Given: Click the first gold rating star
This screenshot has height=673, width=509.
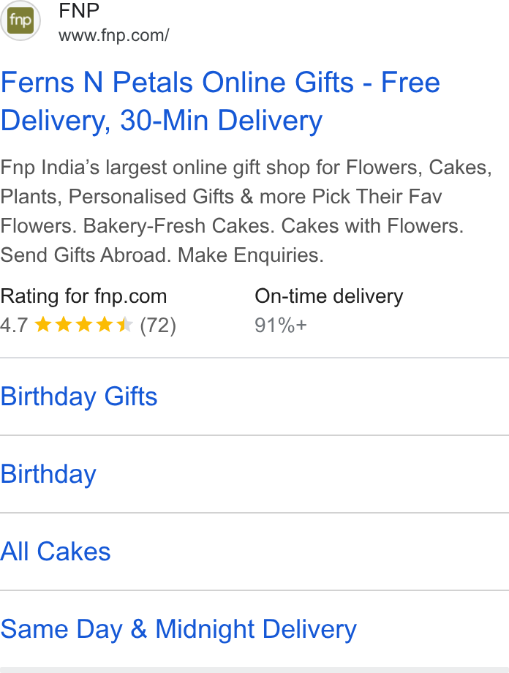Looking at the screenshot, I should pos(43,325).
